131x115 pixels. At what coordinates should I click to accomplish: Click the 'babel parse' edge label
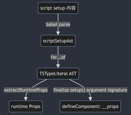[58, 25]
